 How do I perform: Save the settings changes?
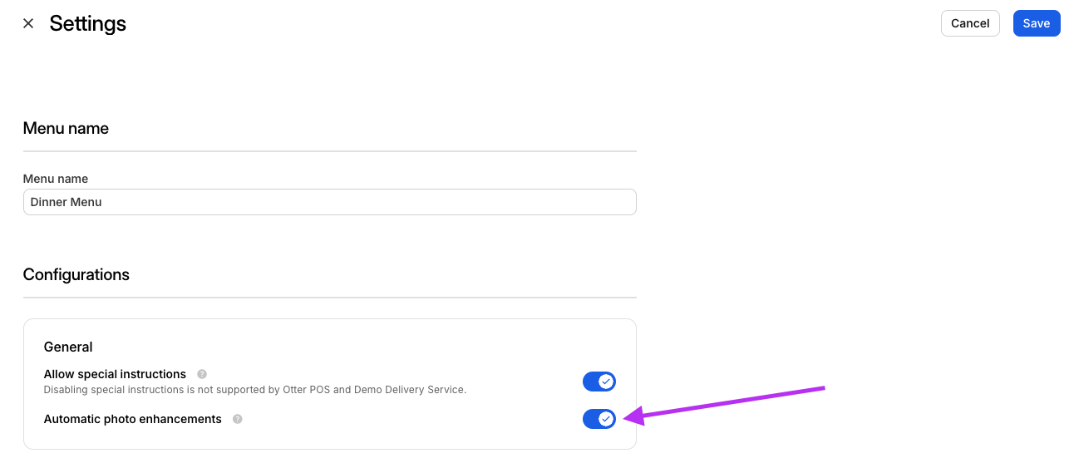tap(1036, 23)
